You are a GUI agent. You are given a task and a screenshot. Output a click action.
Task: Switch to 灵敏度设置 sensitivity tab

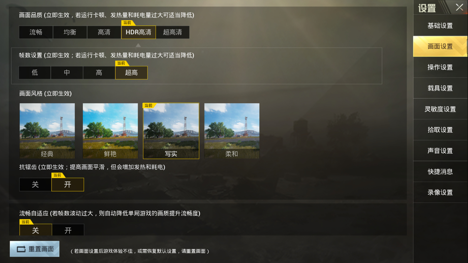pos(440,109)
